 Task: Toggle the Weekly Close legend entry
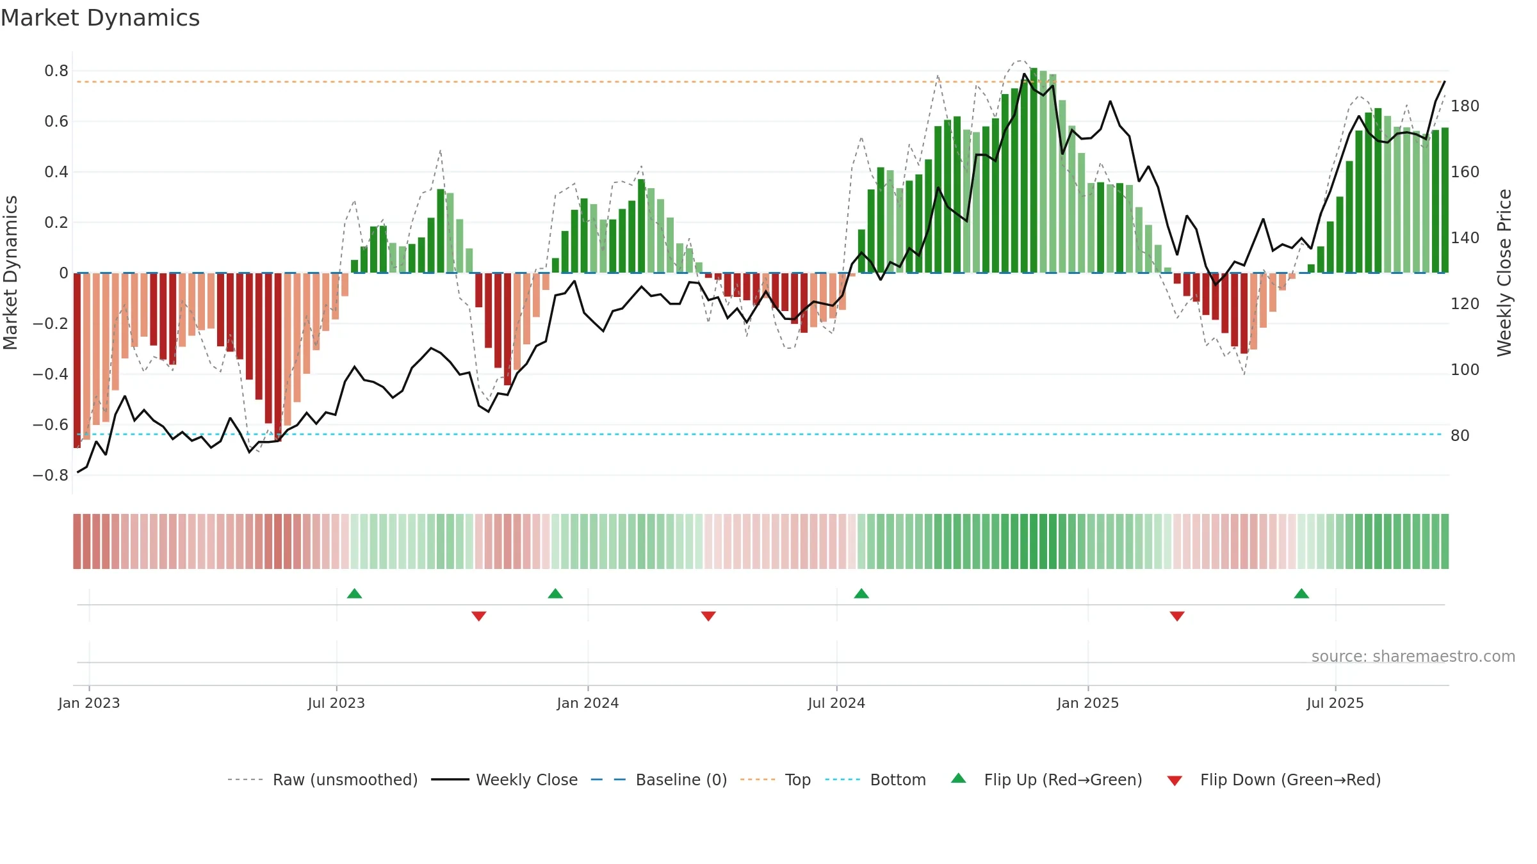(505, 780)
